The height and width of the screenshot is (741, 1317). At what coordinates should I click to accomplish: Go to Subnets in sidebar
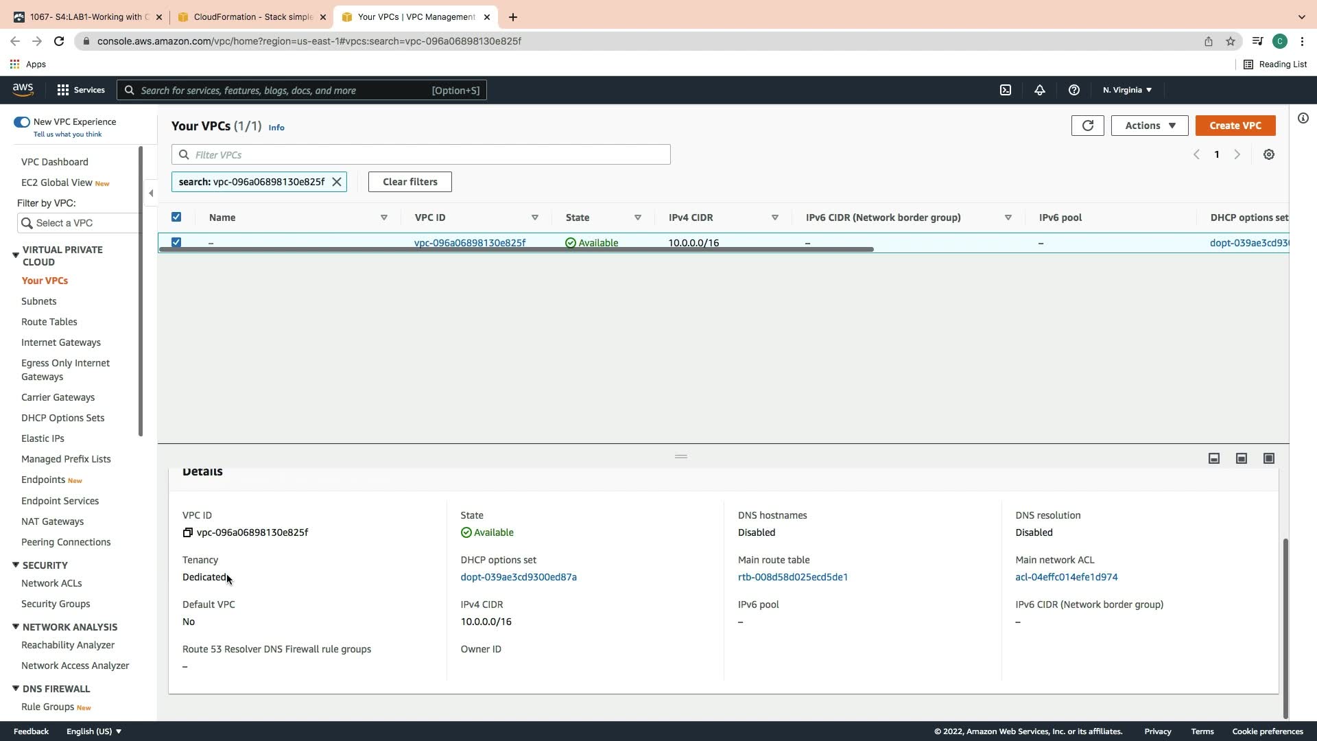[39, 301]
